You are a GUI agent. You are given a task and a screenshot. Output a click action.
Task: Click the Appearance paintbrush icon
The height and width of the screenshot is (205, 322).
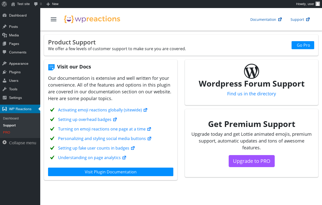pos(5,63)
